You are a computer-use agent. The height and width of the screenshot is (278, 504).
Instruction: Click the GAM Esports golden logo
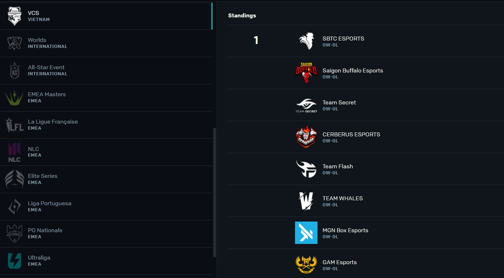pos(306,265)
